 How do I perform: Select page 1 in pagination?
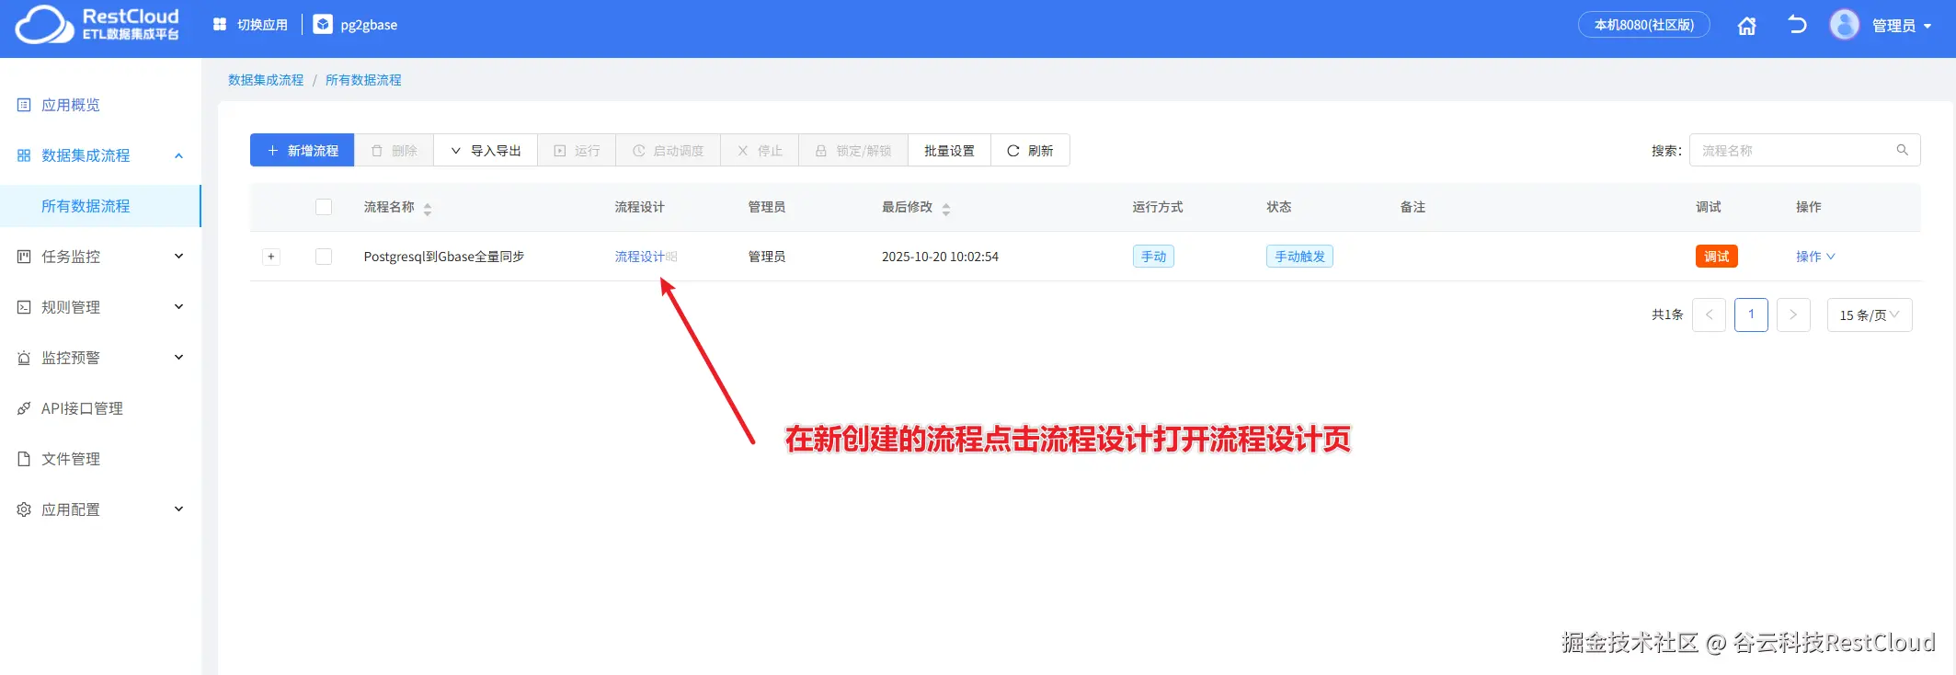(x=1751, y=315)
